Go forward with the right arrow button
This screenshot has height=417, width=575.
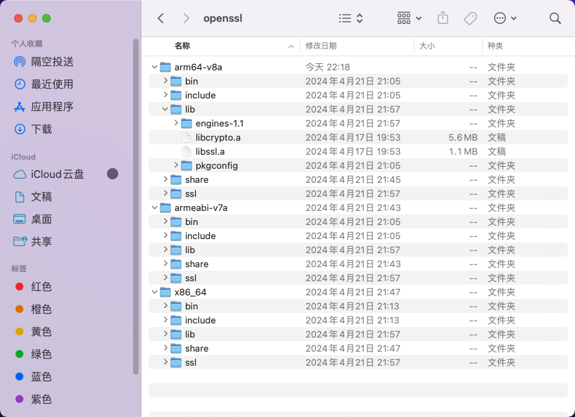[187, 18]
